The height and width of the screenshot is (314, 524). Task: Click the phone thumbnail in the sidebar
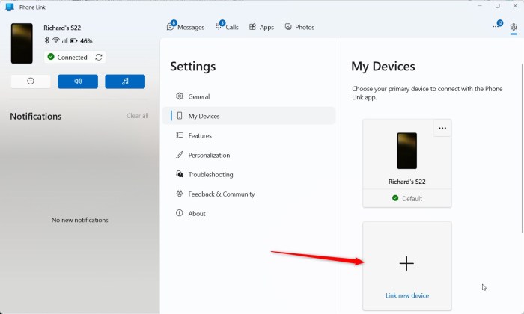pyautogui.click(x=22, y=43)
